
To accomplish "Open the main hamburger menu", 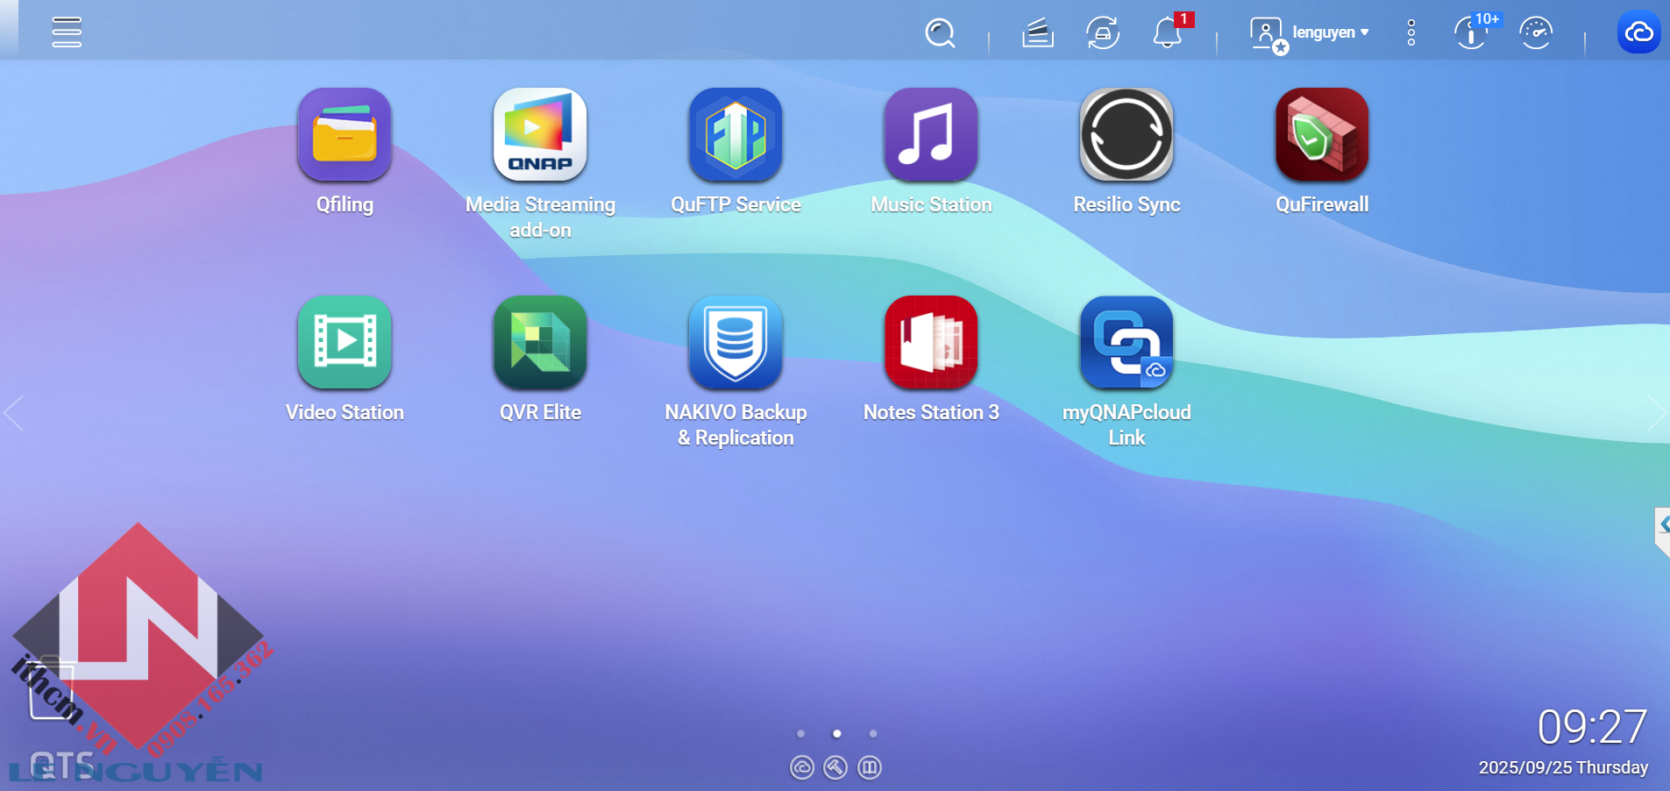I will point(67,32).
